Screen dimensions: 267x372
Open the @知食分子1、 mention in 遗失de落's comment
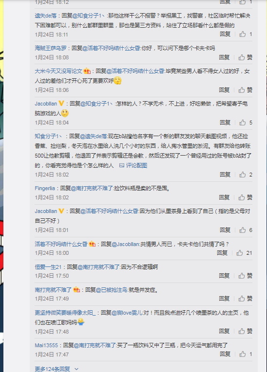tap(89, 16)
